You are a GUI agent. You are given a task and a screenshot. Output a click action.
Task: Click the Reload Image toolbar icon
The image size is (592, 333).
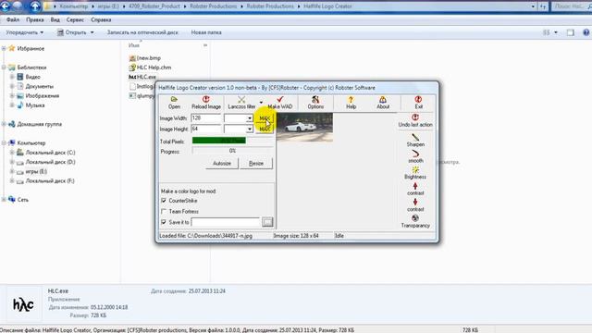[x=206, y=103]
